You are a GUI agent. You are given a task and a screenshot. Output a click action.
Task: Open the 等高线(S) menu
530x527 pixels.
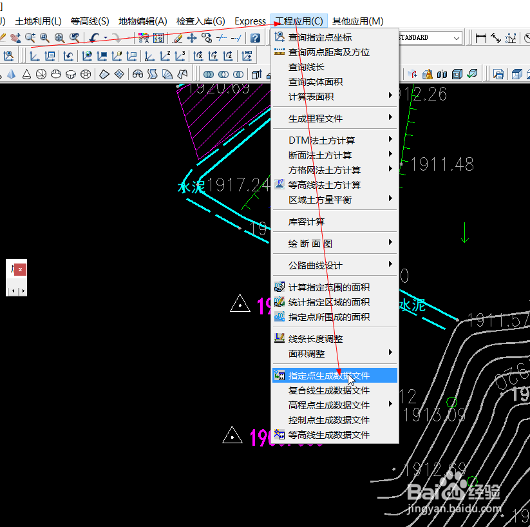[x=90, y=20]
